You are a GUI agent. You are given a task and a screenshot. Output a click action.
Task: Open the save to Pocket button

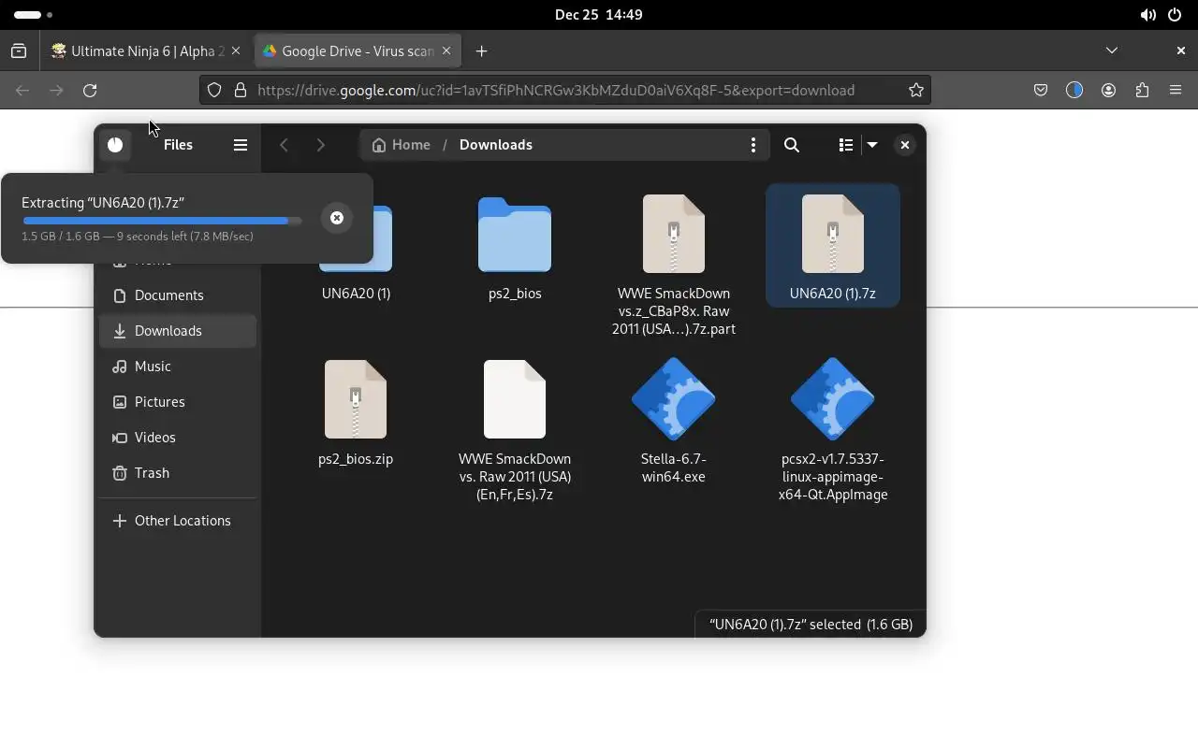(1041, 91)
